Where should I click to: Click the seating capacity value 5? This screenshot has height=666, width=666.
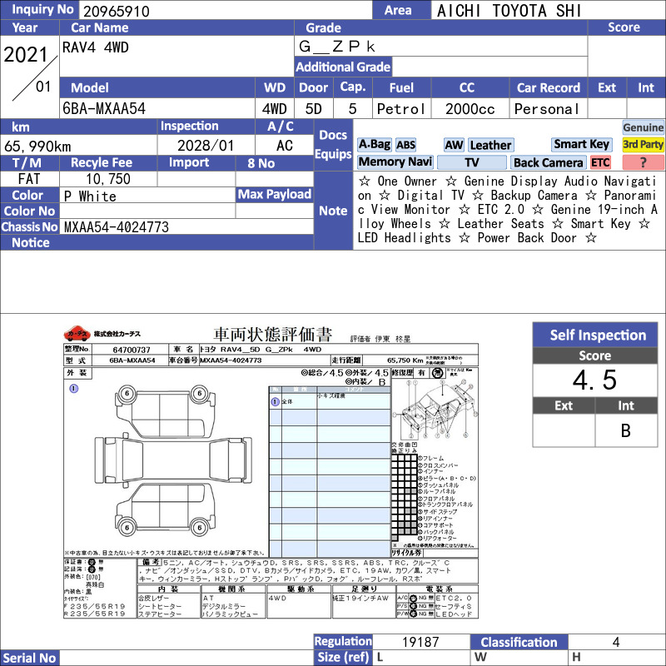(352, 109)
